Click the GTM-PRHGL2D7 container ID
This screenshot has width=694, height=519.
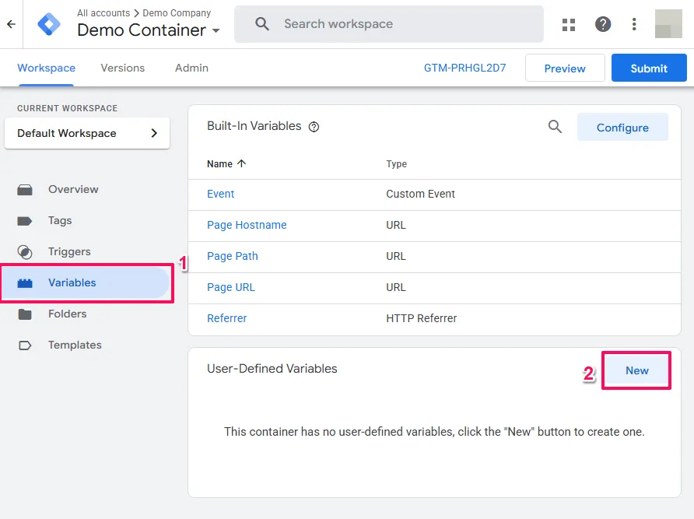pyautogui.click(x=464, y=68)
